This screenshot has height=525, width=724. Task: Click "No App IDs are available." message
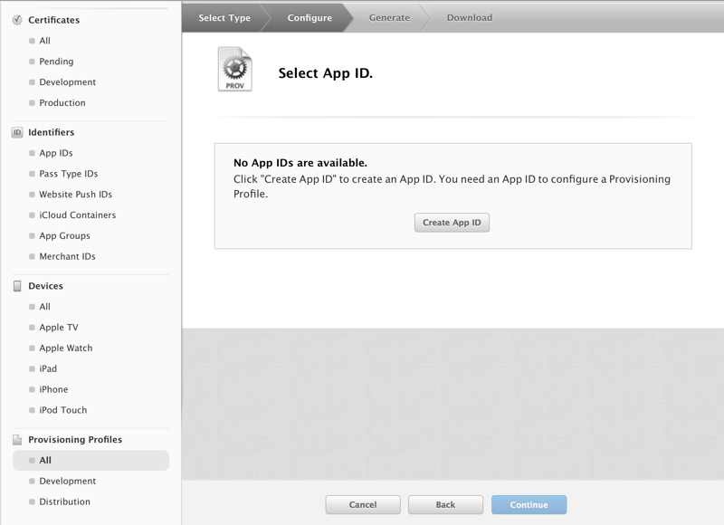(300, 163)
